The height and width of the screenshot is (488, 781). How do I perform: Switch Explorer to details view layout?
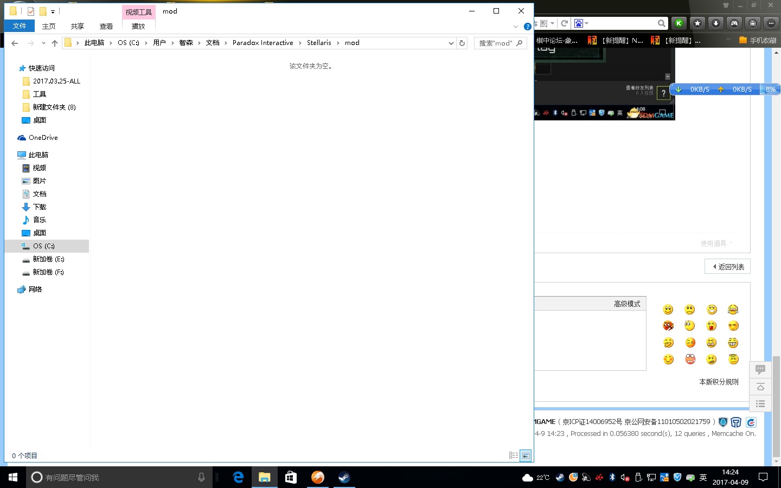click(x=513, y=455)
